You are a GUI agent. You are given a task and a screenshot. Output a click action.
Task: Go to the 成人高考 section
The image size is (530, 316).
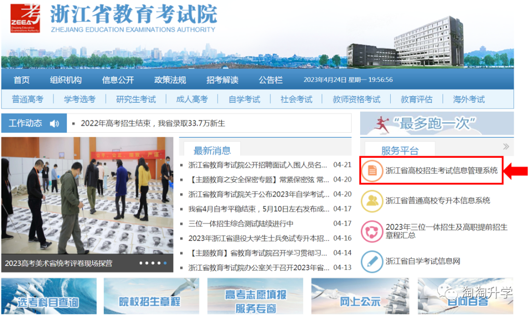[x=192, y=99]
